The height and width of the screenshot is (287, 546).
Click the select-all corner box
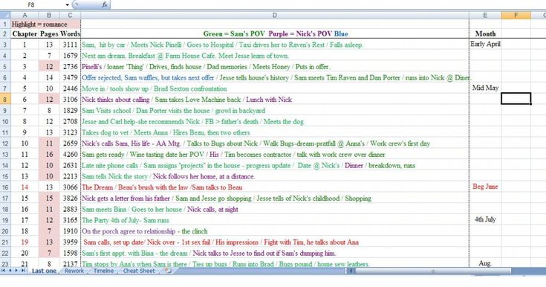[x=5, y=15]
